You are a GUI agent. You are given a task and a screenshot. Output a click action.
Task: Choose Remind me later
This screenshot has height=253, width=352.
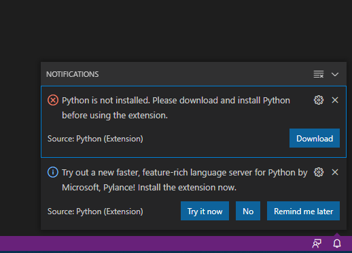click(303, 211)
